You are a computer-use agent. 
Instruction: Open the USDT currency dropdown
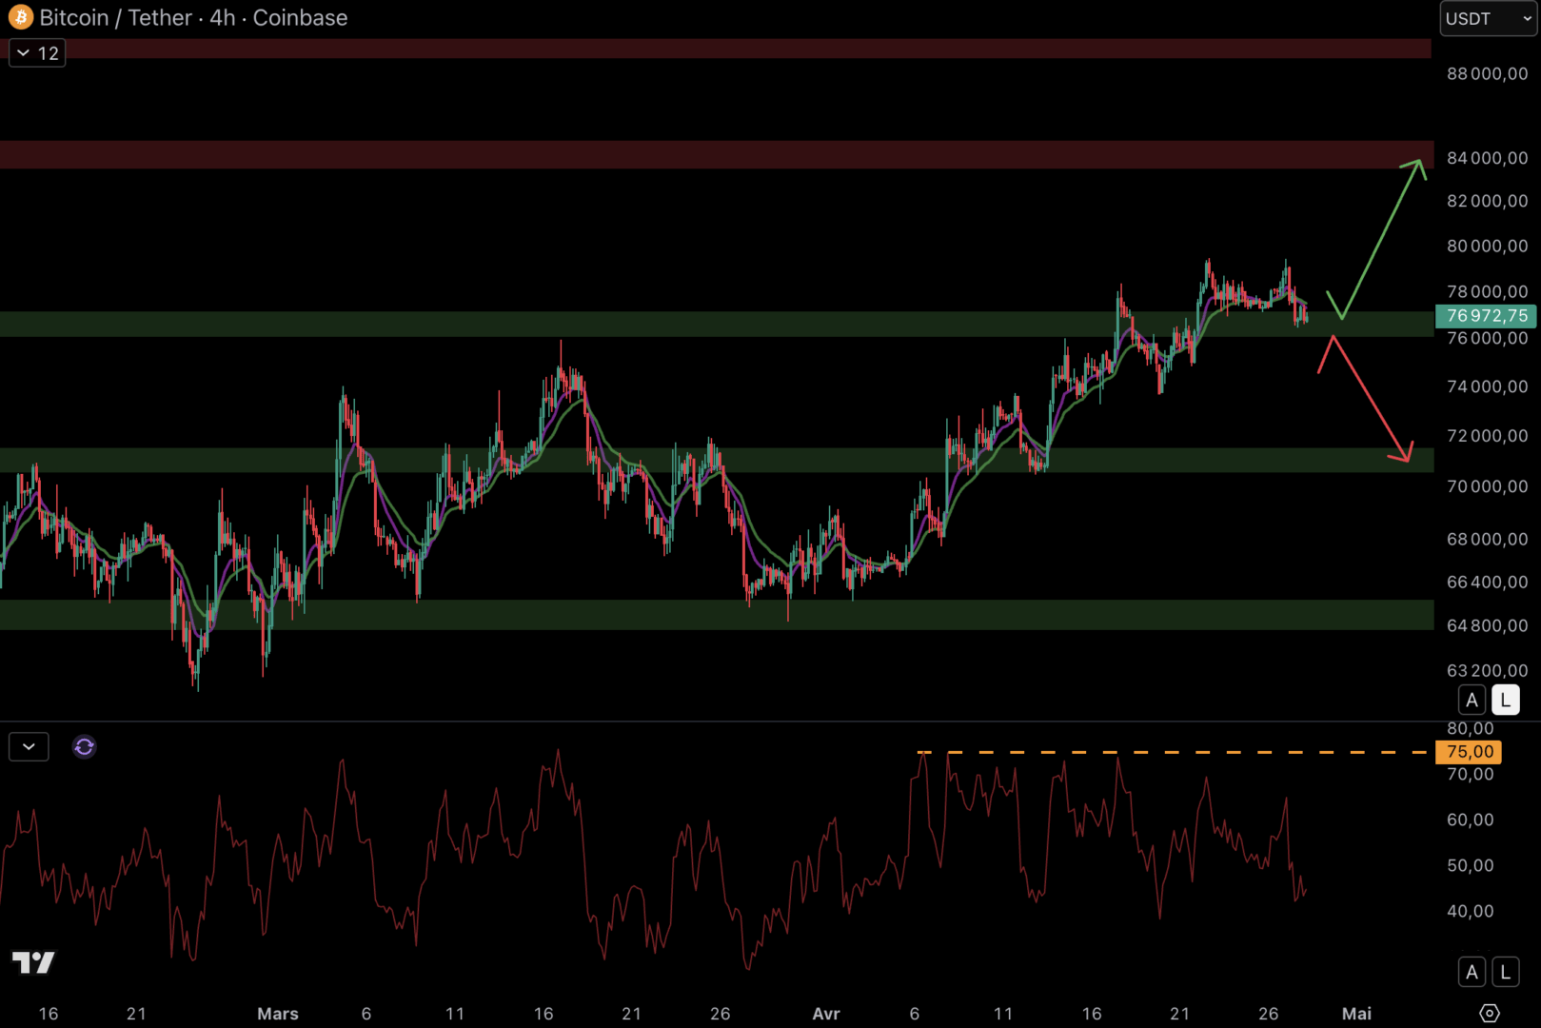[x=1487, y=18]
